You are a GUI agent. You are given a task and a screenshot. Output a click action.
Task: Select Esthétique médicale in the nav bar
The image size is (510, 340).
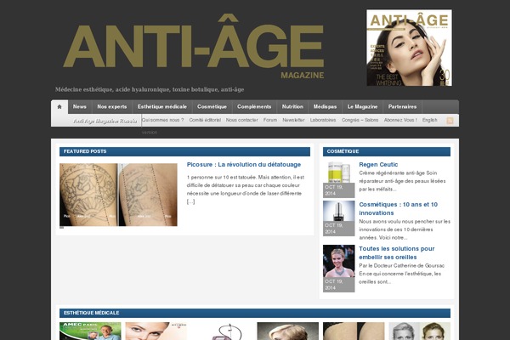coord(162,107)
